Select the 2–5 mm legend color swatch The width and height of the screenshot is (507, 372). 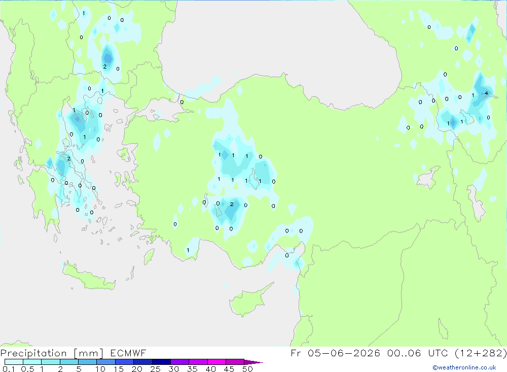pyautogui.click(x=69, y=362)
